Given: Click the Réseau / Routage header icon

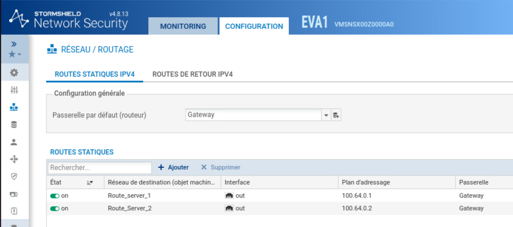Looking at the screenshot, I should [52, 50].
